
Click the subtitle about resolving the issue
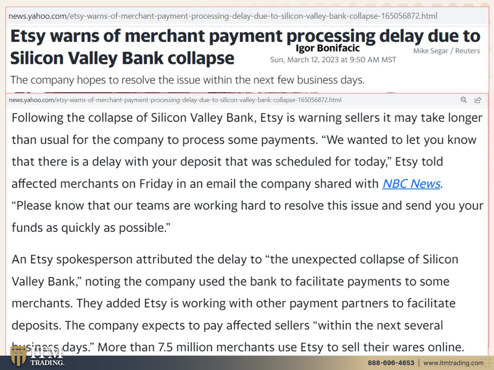(187, 80)
